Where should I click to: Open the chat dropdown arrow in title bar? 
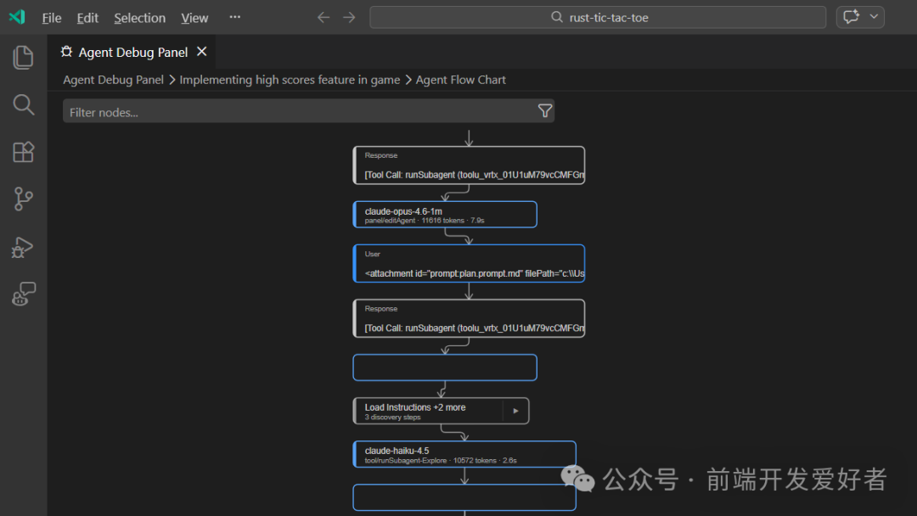(874, 17)
